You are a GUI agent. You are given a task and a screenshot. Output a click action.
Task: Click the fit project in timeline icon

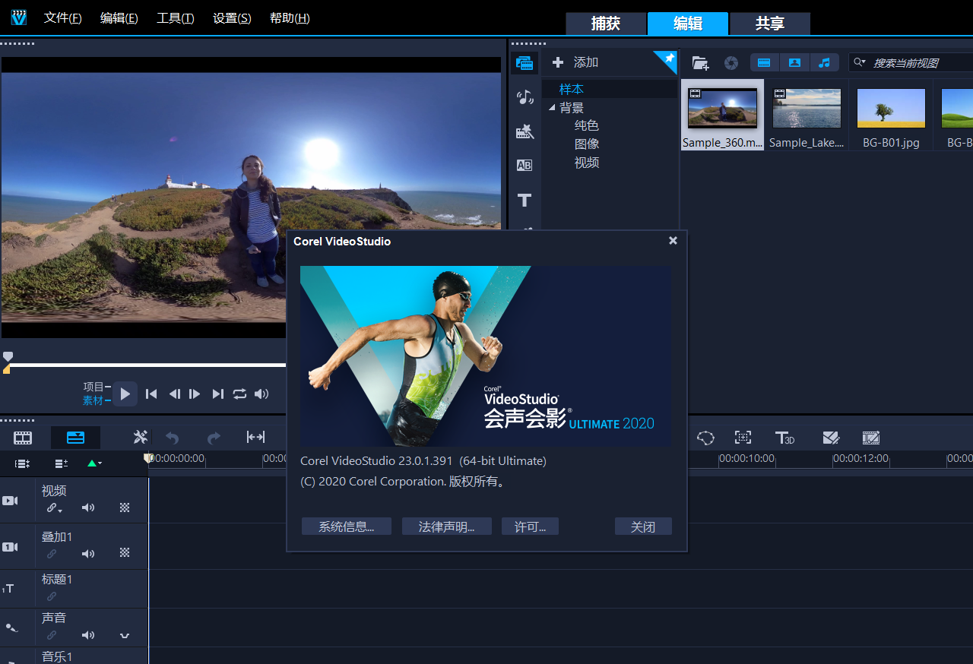pos(255,437)
